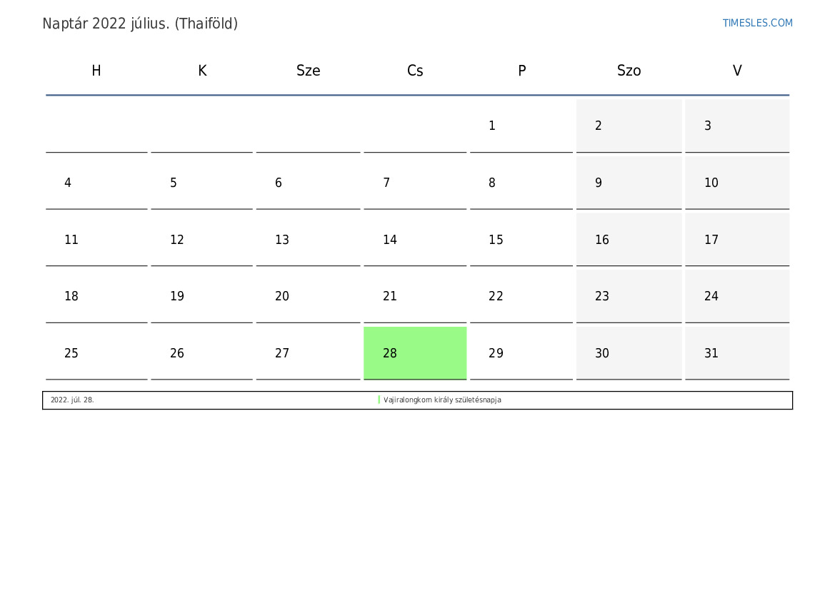Select day 13 on the calendar

[x=308, y=240]
